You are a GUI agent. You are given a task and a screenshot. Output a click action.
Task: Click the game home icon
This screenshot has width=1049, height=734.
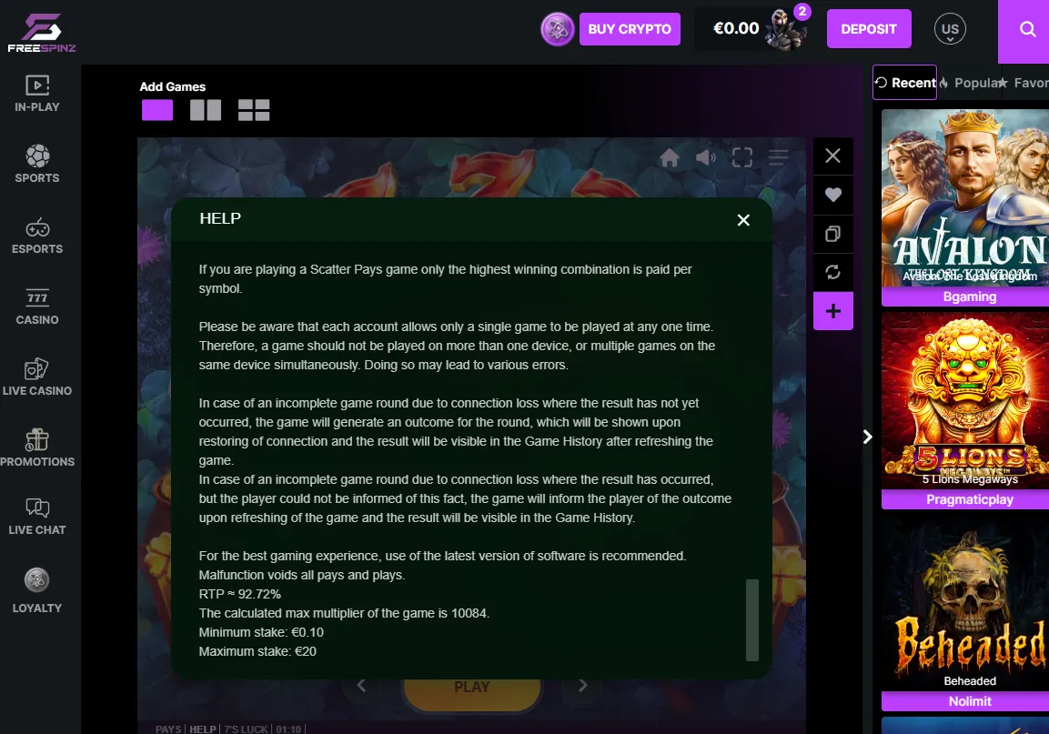click(670, 157)
